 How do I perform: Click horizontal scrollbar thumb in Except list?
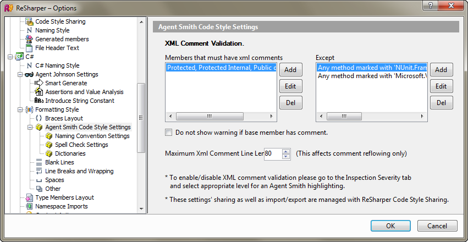[344, 116]
